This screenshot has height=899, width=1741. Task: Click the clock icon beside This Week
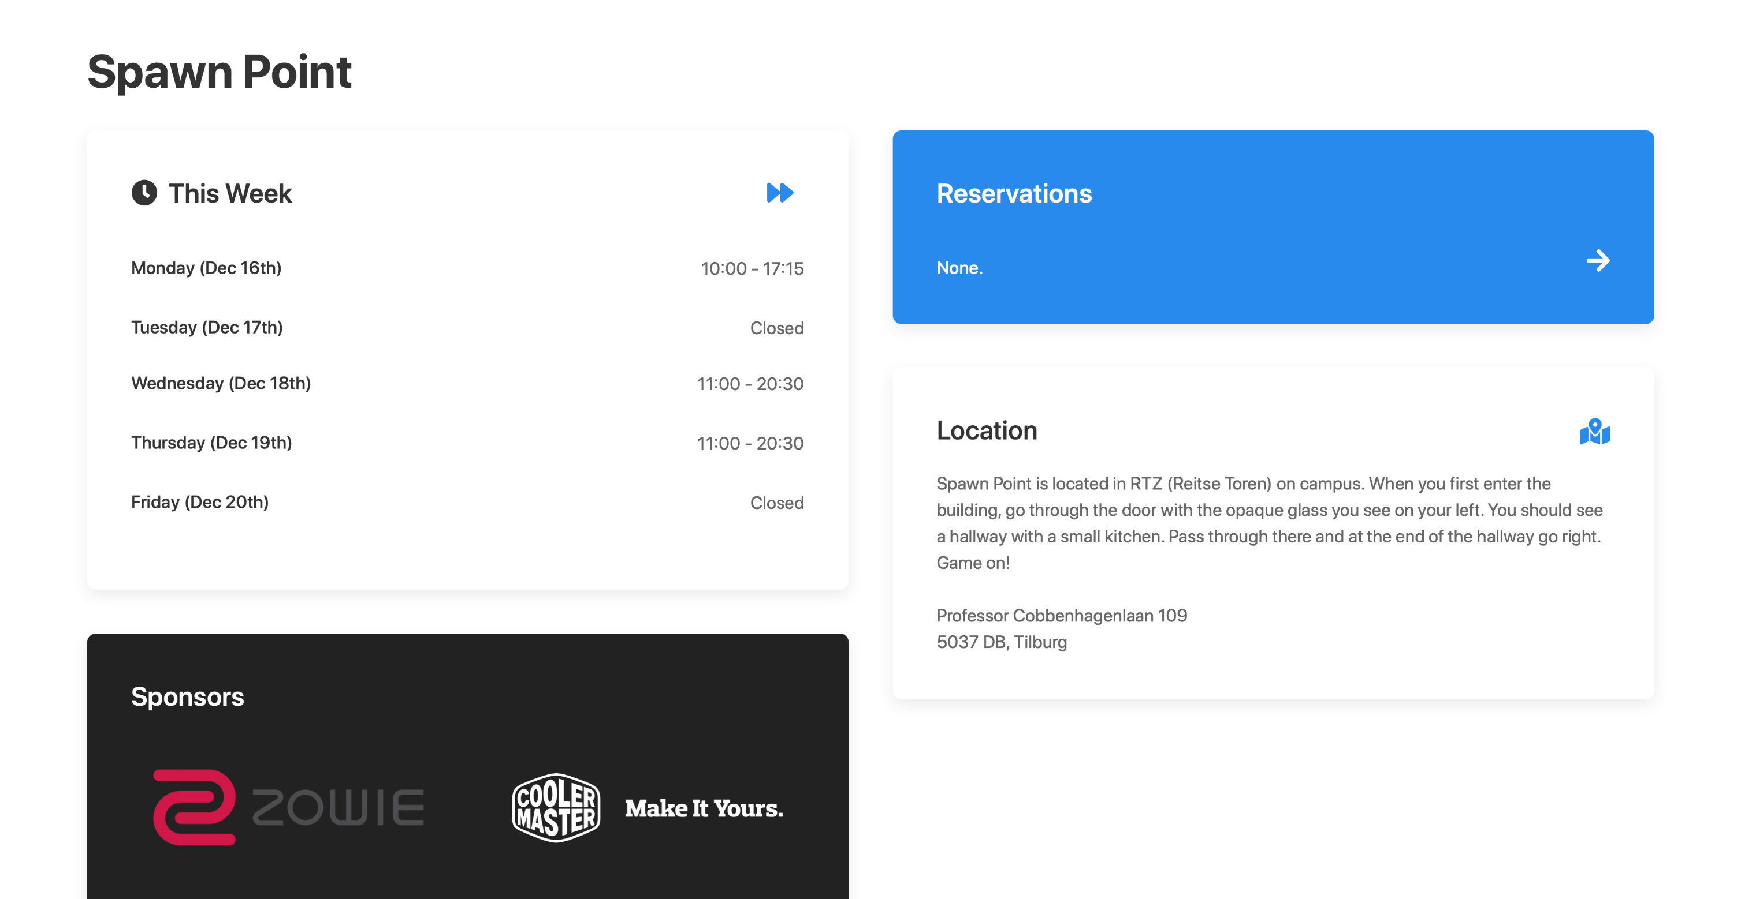pos(144,193)
